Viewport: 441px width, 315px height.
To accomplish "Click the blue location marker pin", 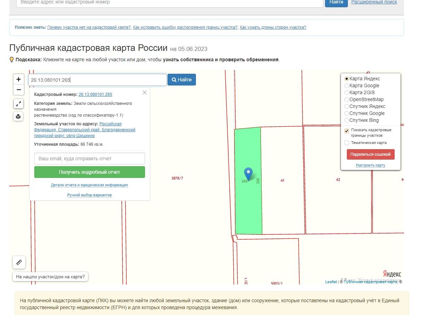I will click(x=248, y=173).
